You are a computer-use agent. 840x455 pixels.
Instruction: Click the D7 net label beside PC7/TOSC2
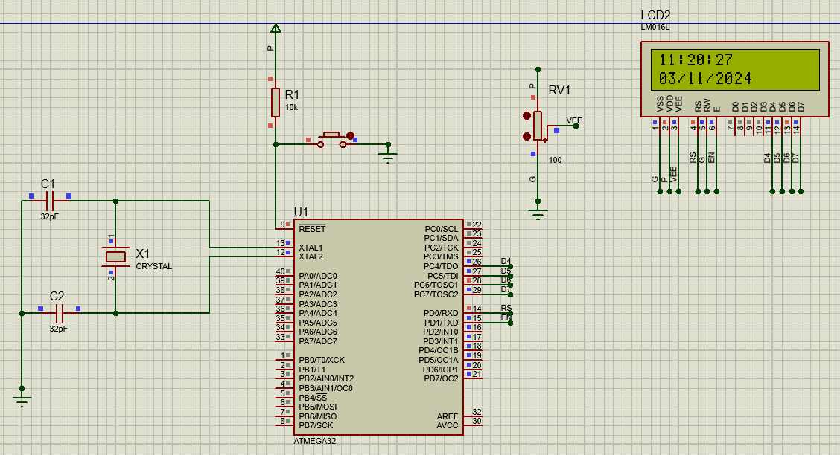tap(506, 290)
